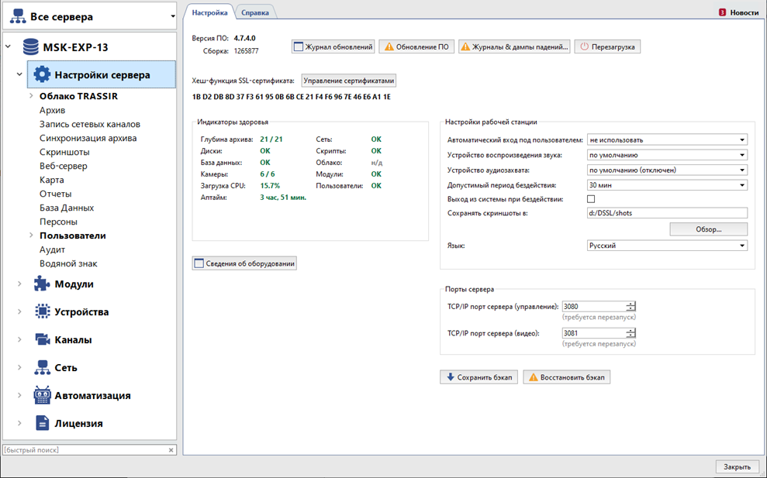Click the gear icon for Настройки сервера

pyautogui.click(x=42, y=75)
